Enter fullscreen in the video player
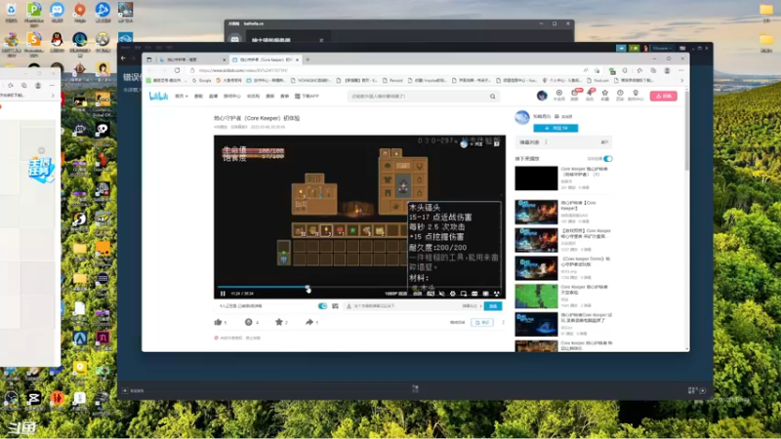Image resolution: width=781 pixels, height=439 pixels. tap(497, 294)
